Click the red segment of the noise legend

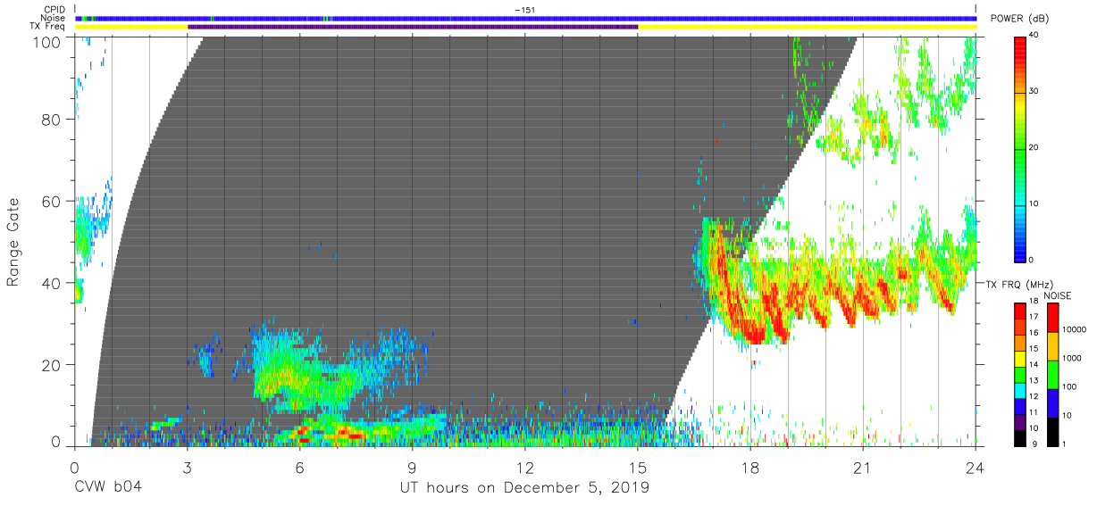(1053, 318)
